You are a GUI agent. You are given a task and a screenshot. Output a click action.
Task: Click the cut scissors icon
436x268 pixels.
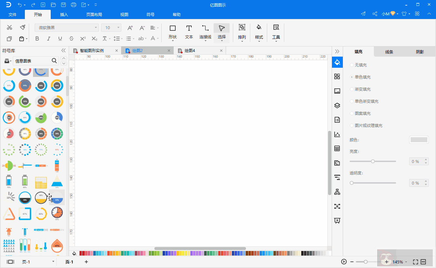tap(9, 27)
